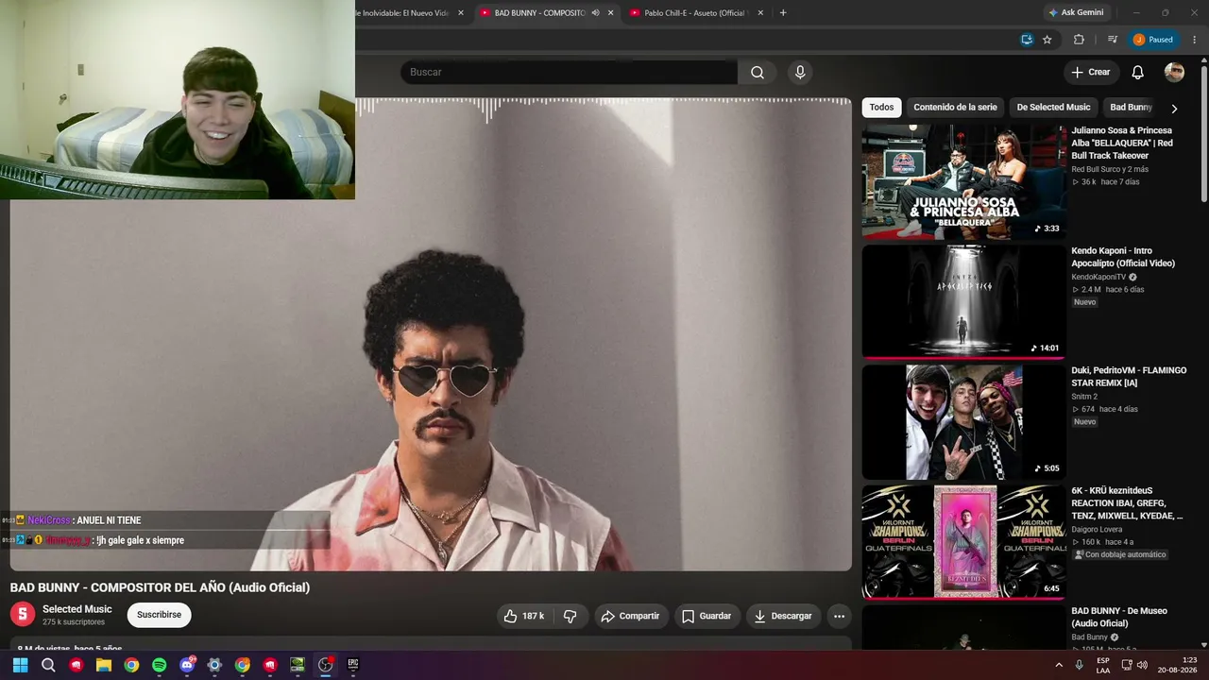Click the 275 k suscriptores text
The width and height of the screenshot is (1209, 680).
pyautogui.click(x=74, y=622)
